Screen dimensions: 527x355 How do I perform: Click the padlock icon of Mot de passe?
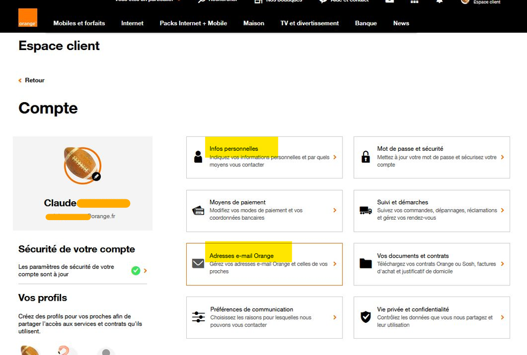point(366,157)
